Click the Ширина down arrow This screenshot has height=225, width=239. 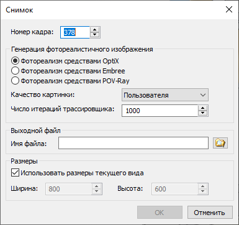tap(97, 191)
